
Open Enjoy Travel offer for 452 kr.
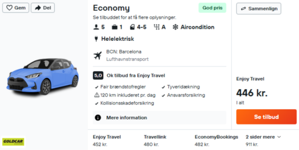coord(107,140)
